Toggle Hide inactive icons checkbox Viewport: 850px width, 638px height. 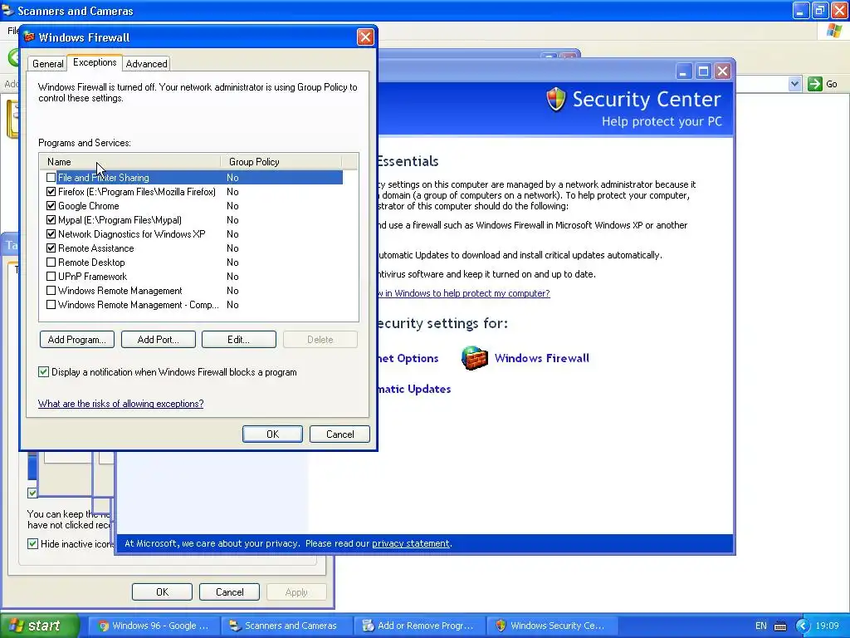click(32, 543)
